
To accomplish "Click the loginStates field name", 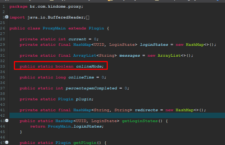I will click(154, 45).
